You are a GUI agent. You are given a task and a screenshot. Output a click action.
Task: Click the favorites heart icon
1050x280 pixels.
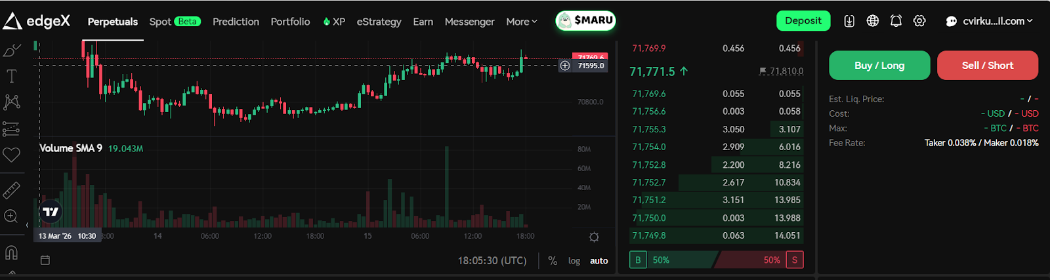click(x=11, y=155)
